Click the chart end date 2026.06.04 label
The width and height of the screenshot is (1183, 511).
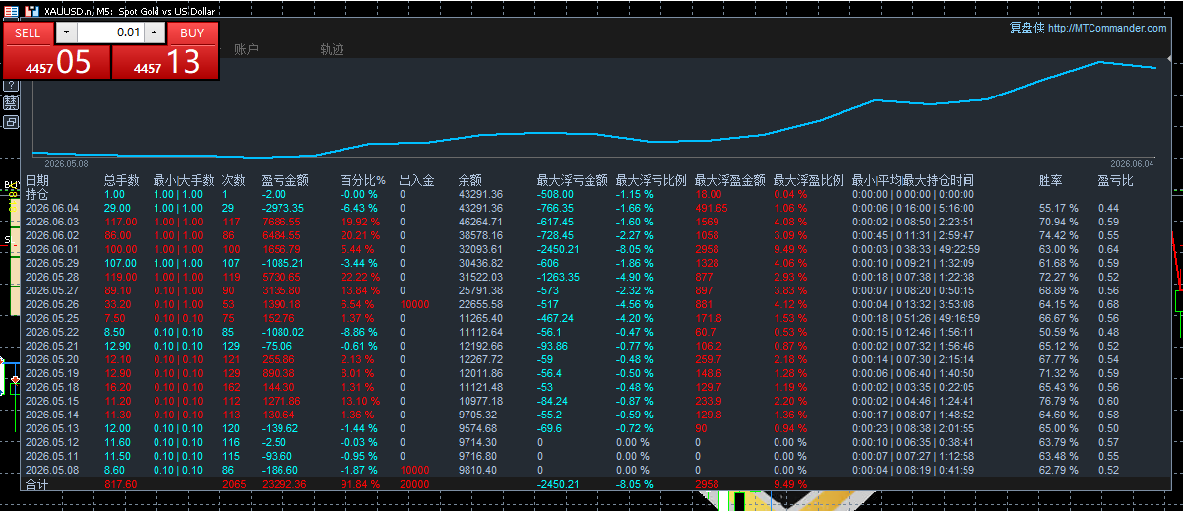point(1132,164)
